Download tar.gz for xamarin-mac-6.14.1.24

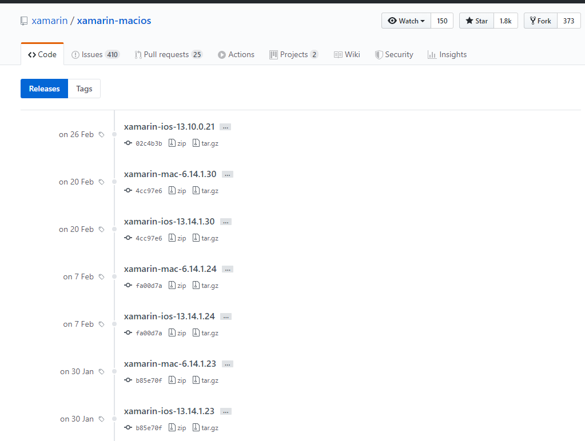205,285
